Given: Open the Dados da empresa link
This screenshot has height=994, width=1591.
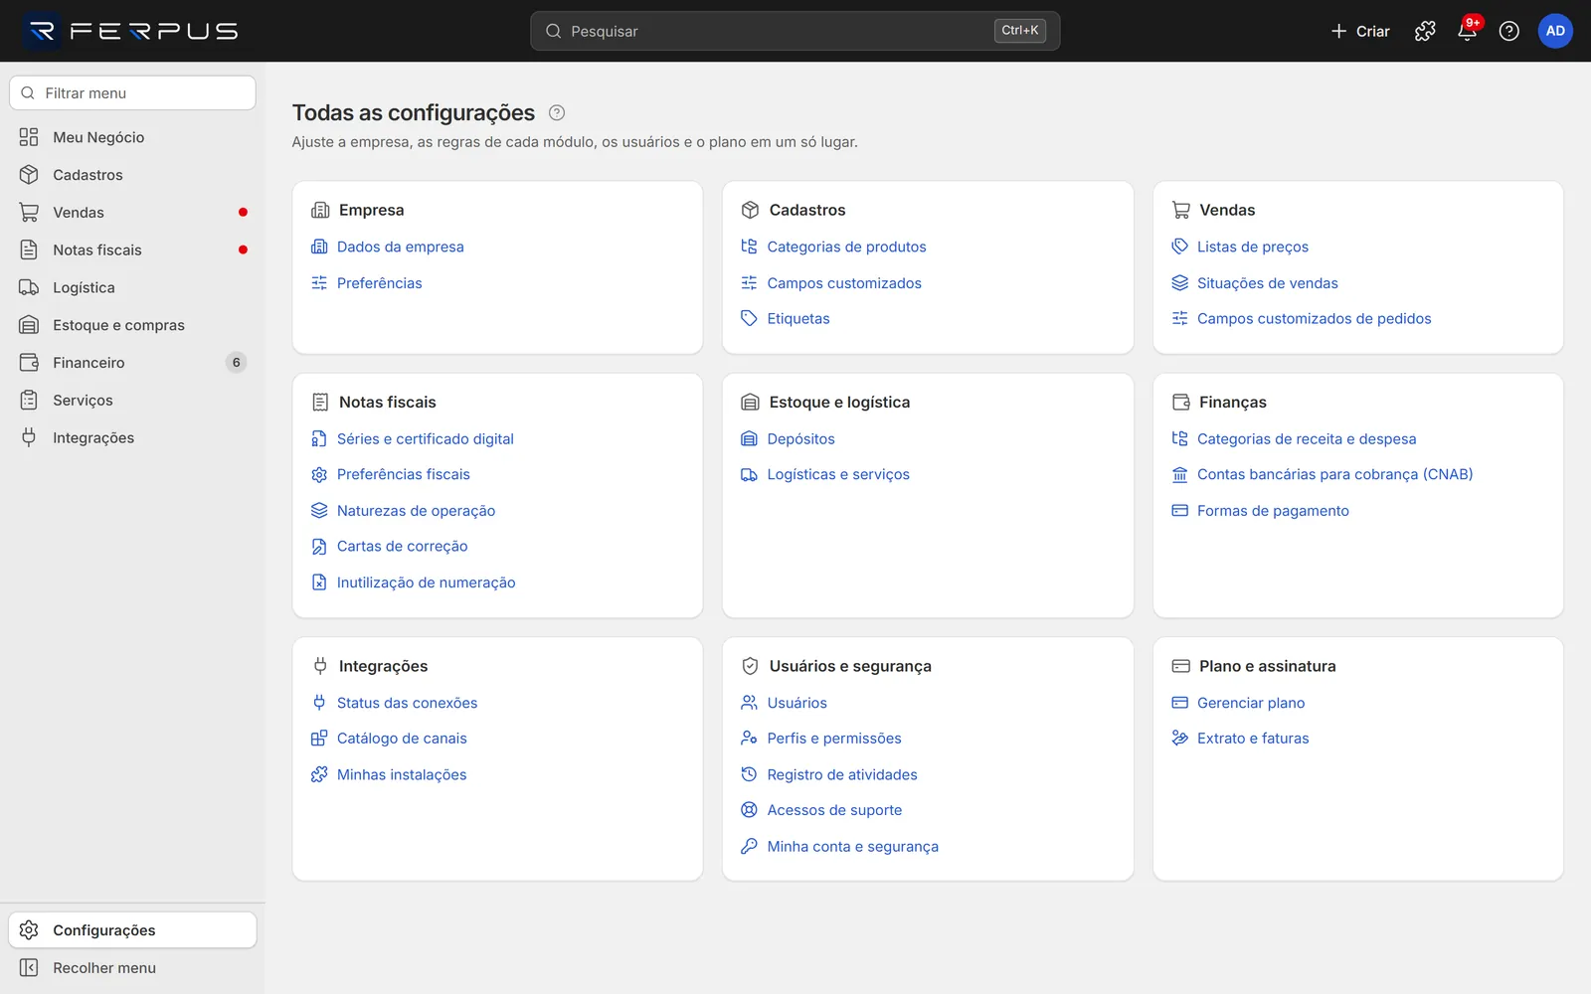Looking at the screenshot, I should pos(400,247).
